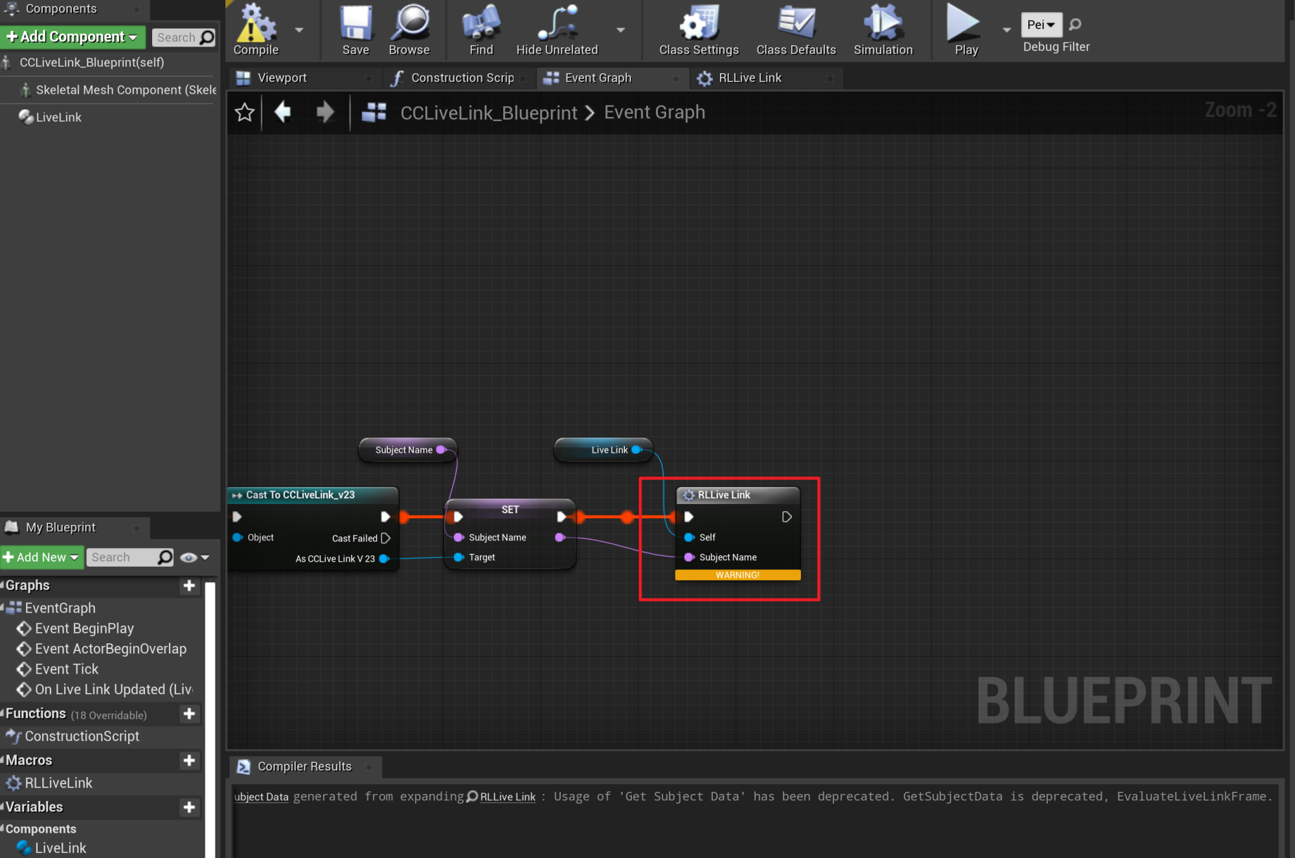1295x858 pixels.
Task: Navigate forward in graph history
Action: coord(325,113)
